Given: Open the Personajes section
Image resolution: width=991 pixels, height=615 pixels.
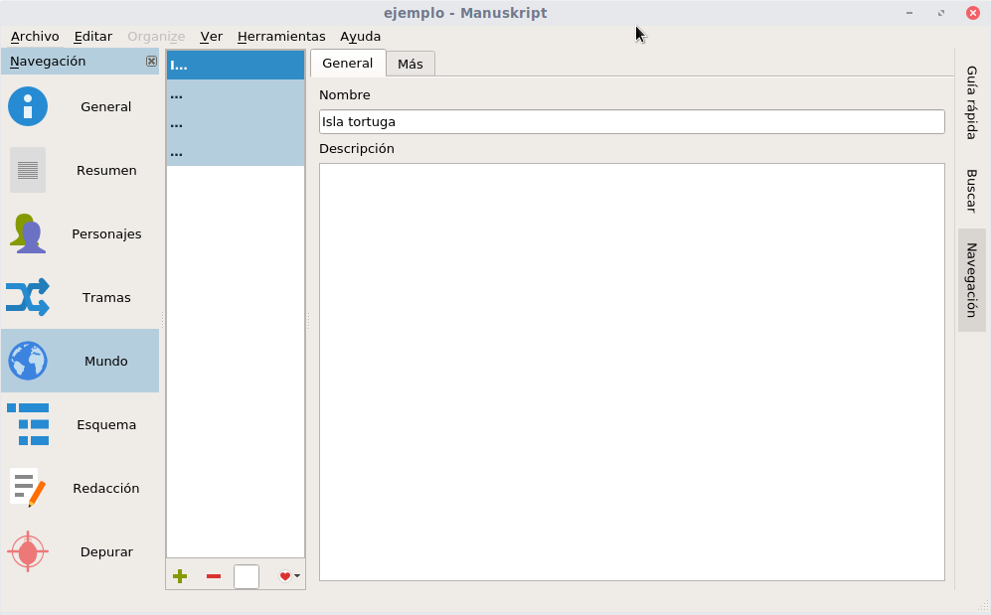Looking at the screenshot, I should (x=80, y=233).
